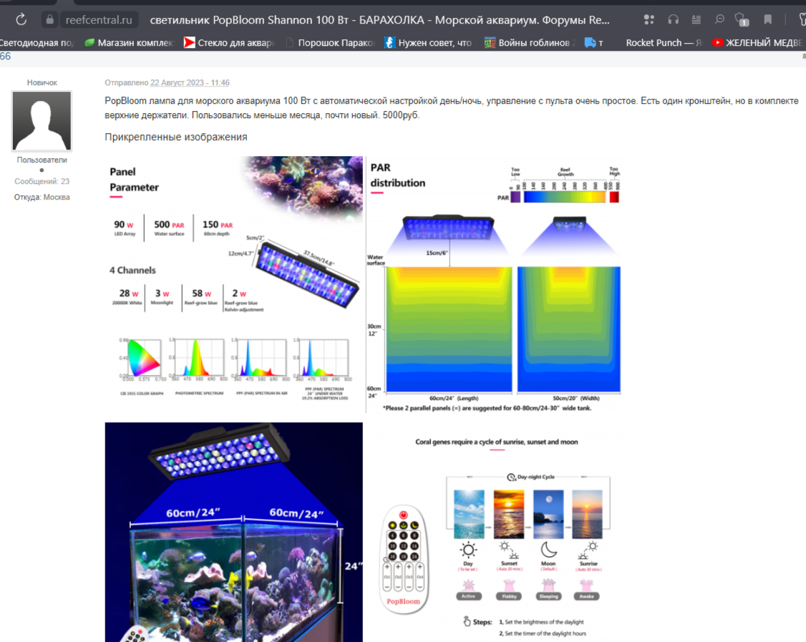Click the headphones read-aloud icon

coord(673,19)
